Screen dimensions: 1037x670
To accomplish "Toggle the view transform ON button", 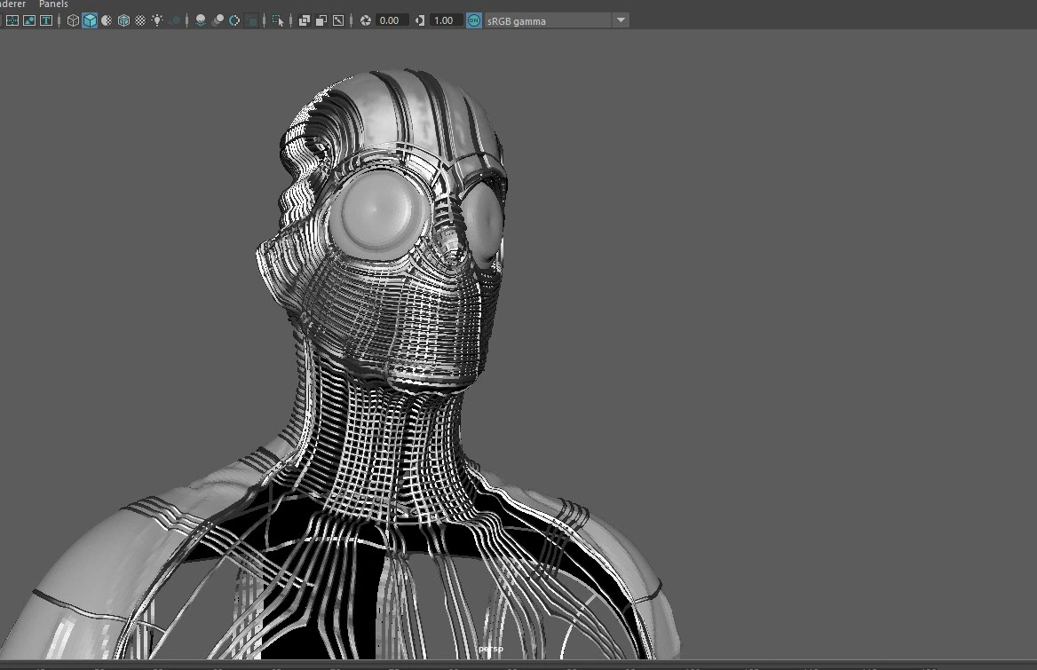I will point(474,20).
